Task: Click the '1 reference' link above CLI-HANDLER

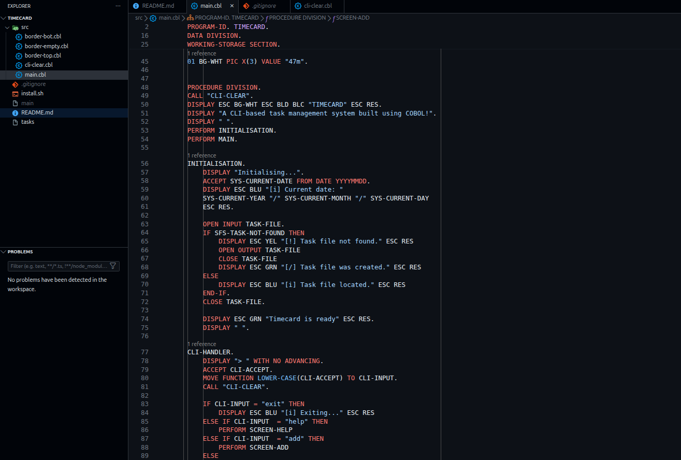Action: [x=201, y=344]
